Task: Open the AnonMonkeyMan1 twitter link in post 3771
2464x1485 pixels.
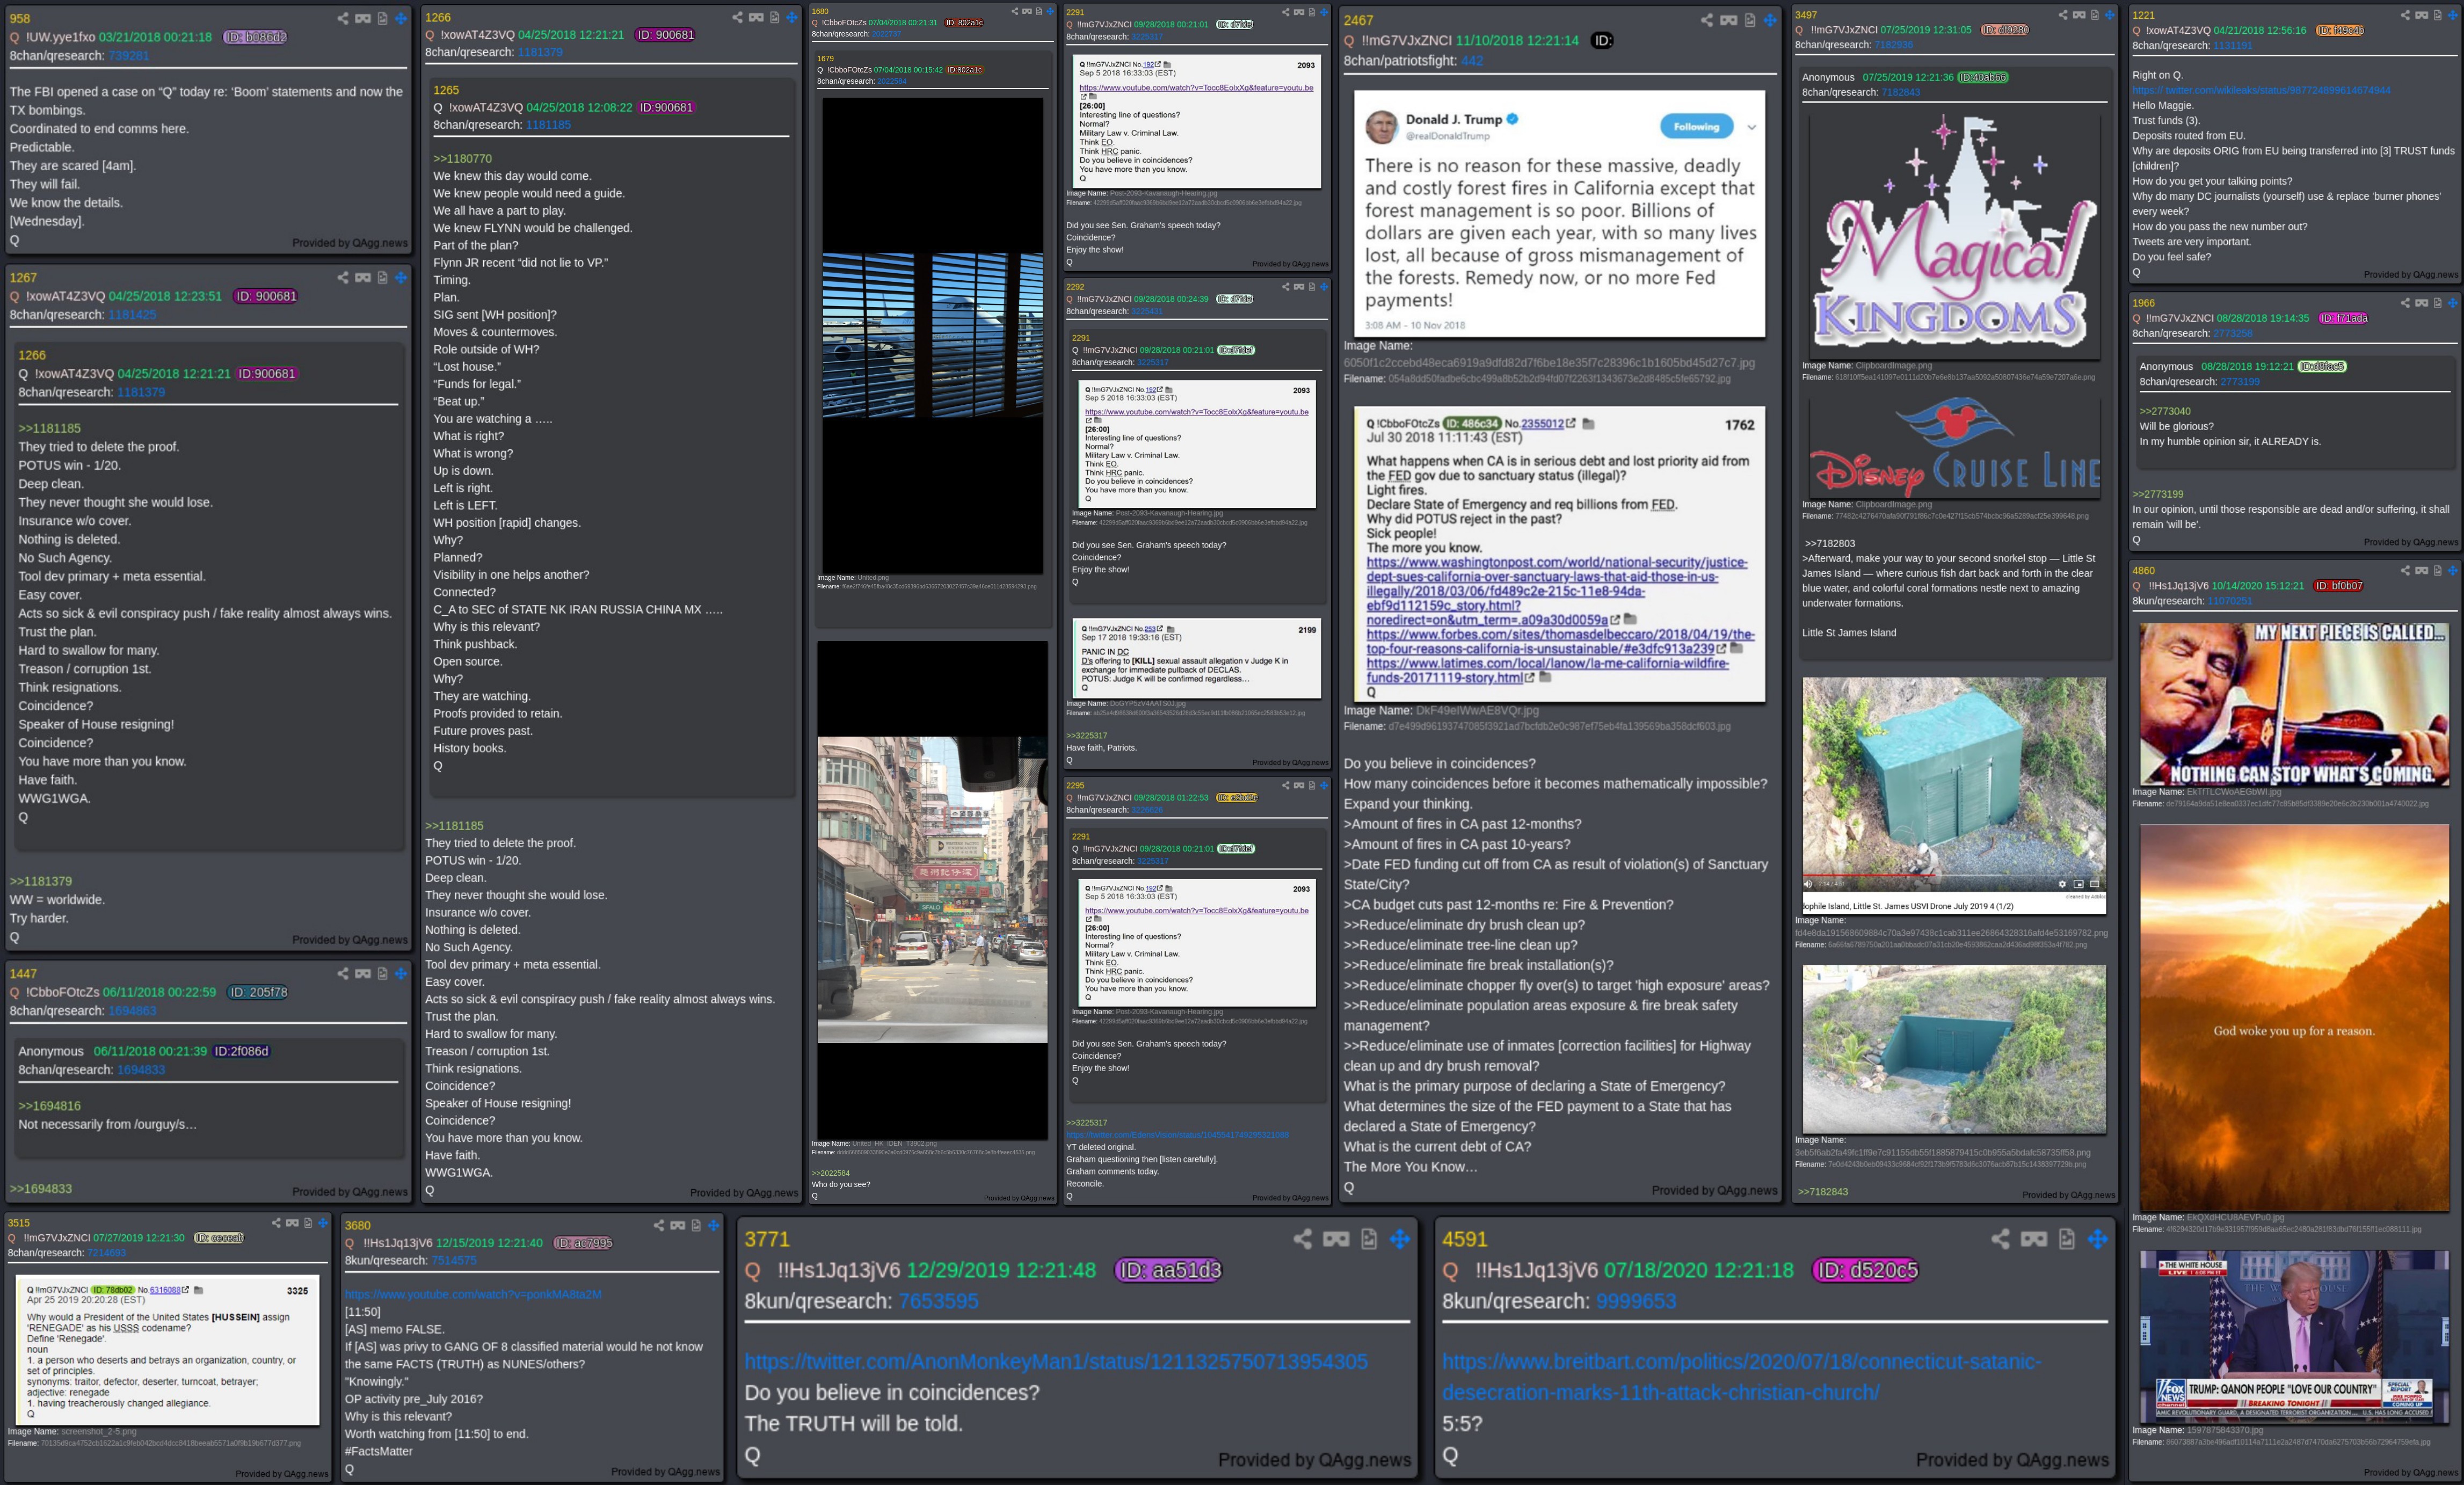Action: click(x=1056, y=1362)
